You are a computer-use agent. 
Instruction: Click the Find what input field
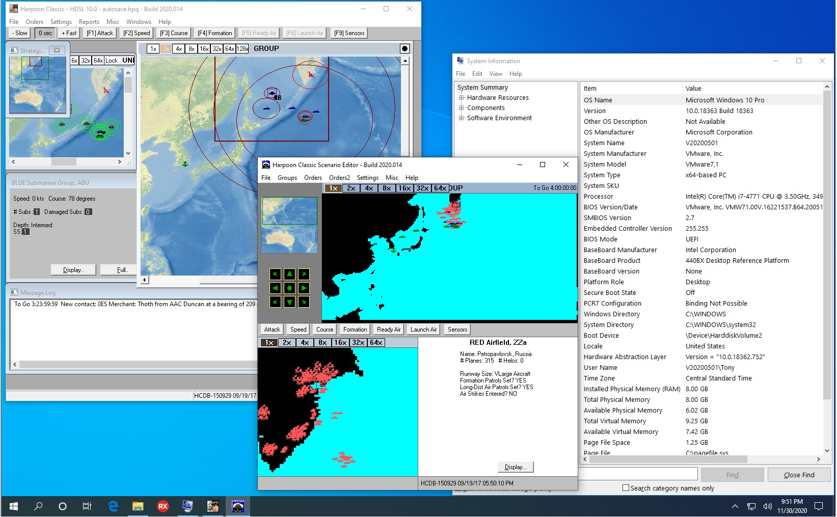[x=639, y=475]
